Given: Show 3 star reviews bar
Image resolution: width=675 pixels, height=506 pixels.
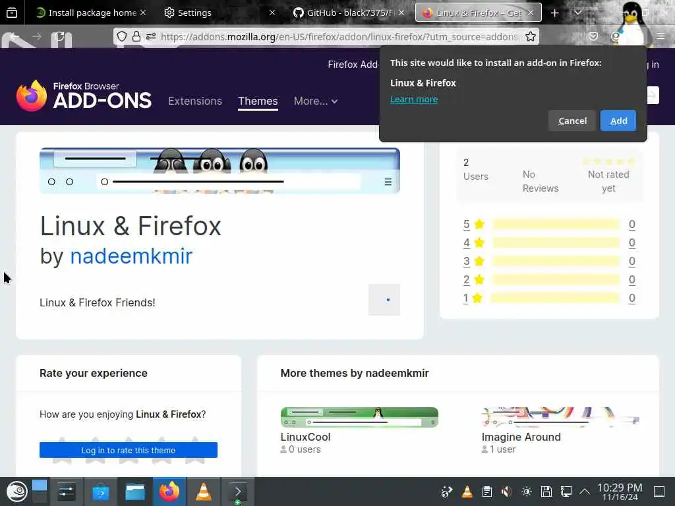Looking at the screenshot, I should 556,261.
